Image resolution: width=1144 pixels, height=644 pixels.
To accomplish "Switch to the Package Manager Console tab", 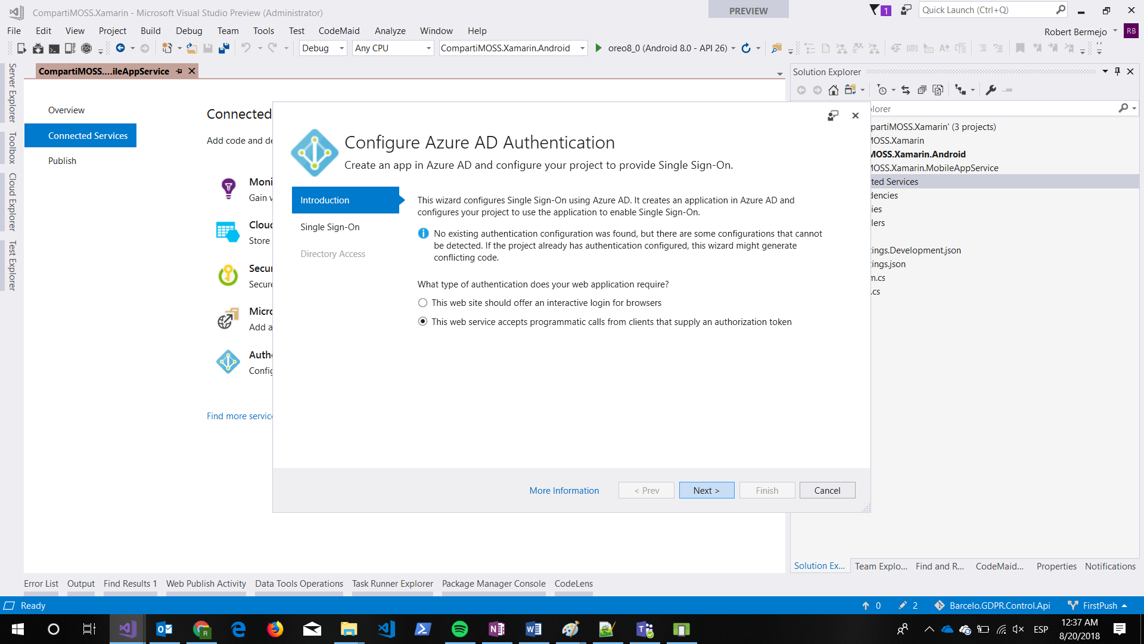I will (493, 584).
